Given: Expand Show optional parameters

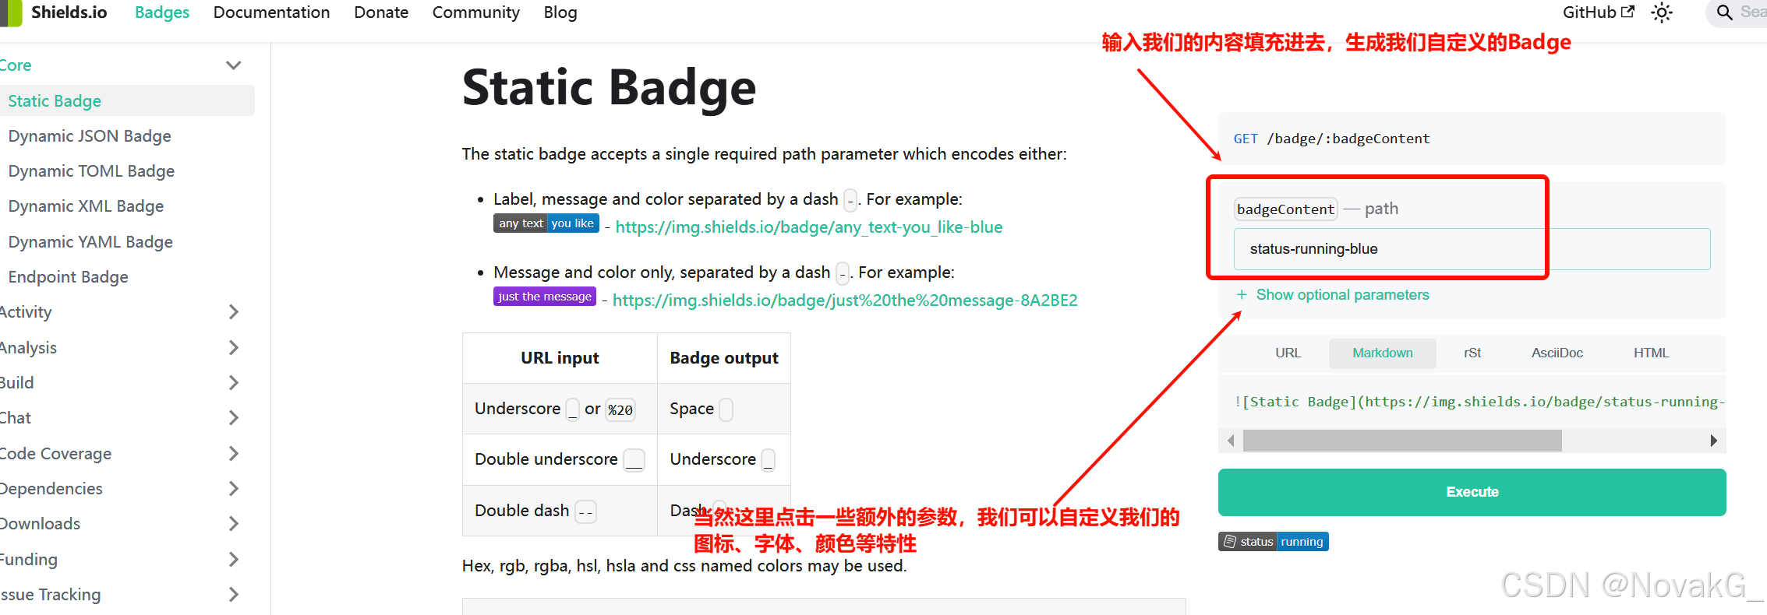Looking at the screenshot, I should [x=1333, y=295].
